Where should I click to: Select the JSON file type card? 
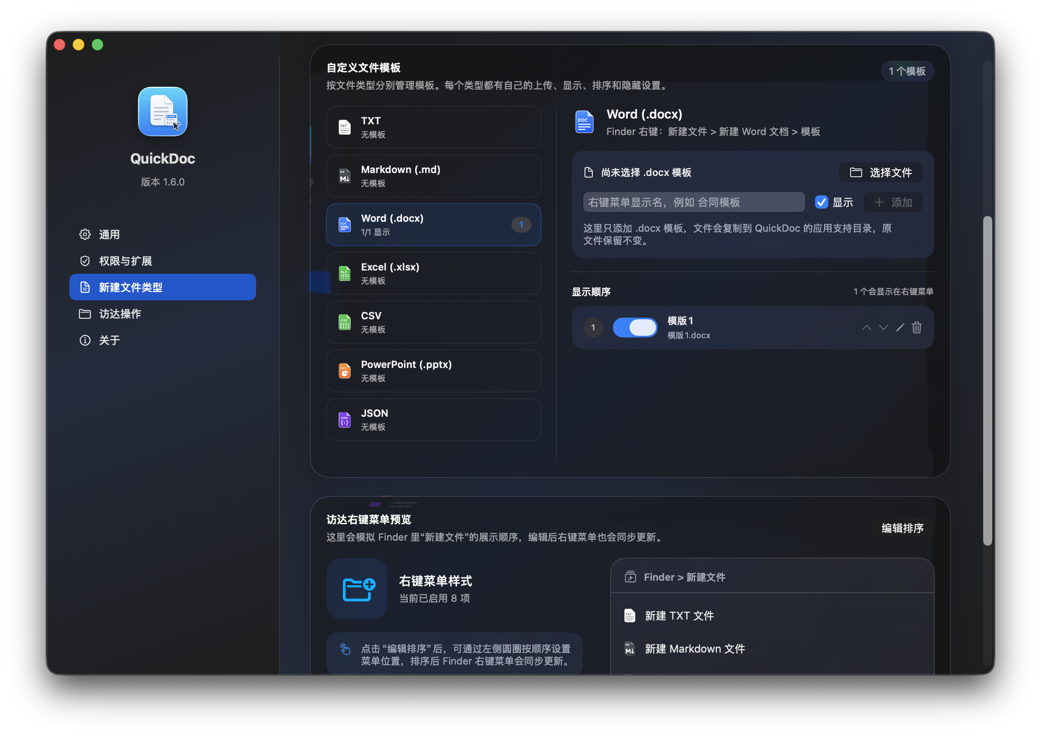433,419
